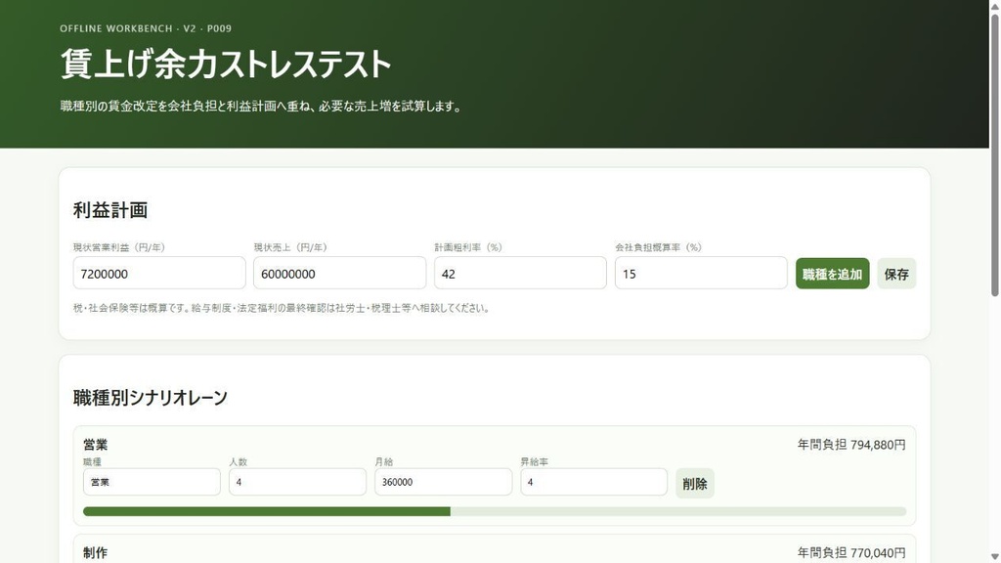Image resolution: width=1001 pixels, height=563 pixels.
Task: Click the 会社負担概算率 input with 15
Action: click(x=701, y=274)
